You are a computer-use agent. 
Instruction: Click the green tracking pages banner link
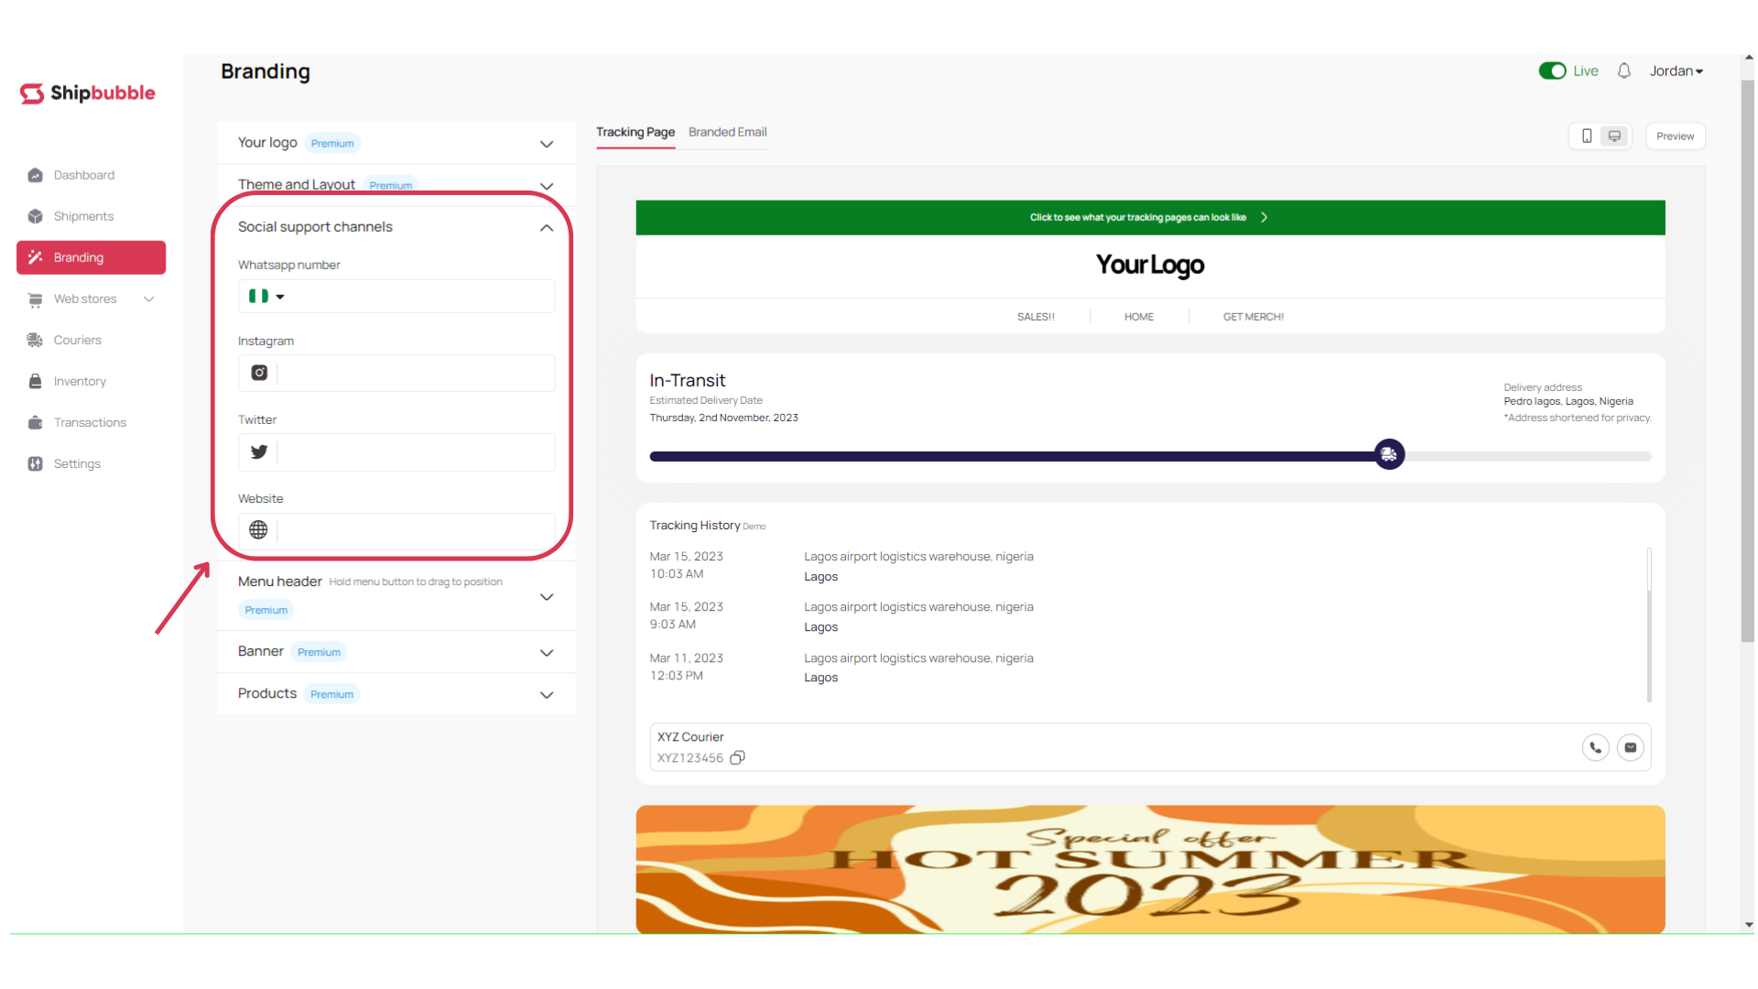coord(1149,218)
